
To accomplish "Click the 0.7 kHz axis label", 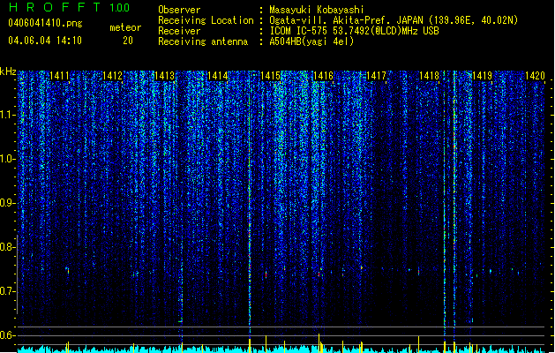I will (x=7, y=291).
